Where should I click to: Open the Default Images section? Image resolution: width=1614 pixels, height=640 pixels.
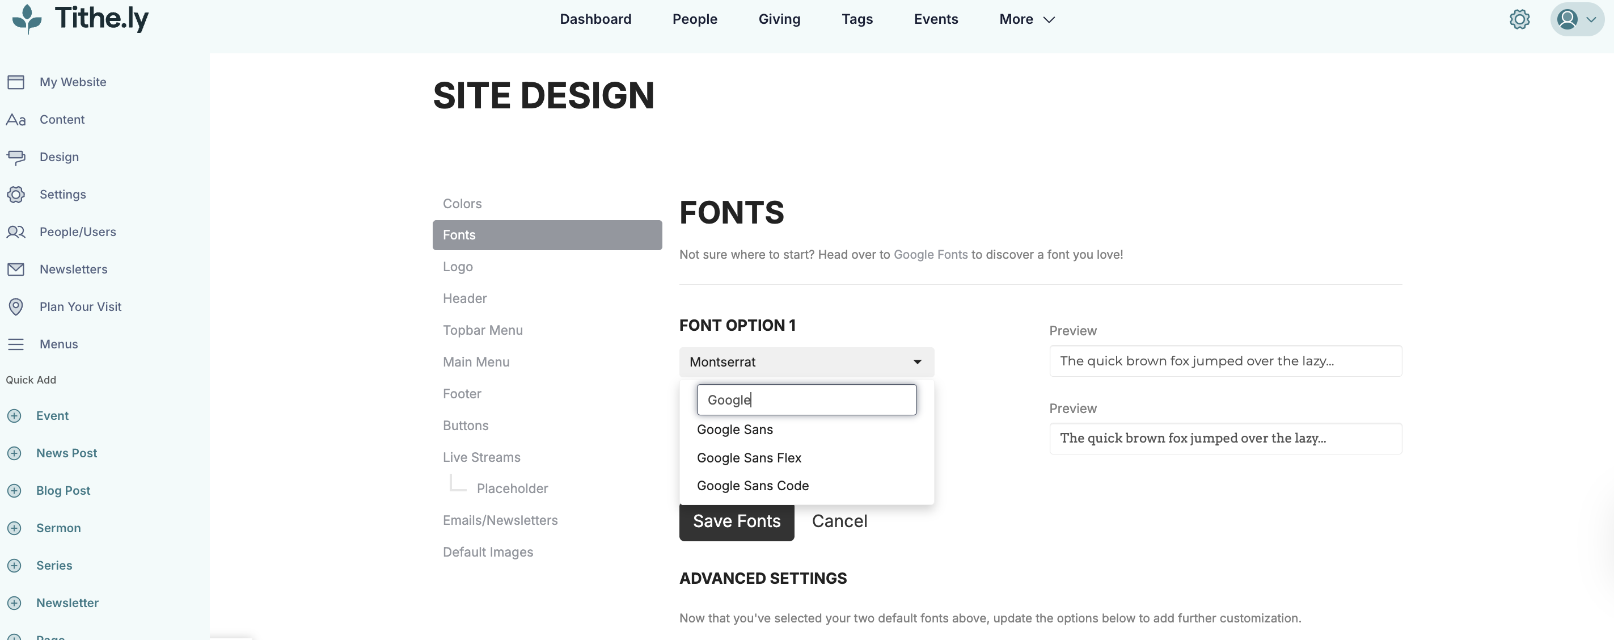coord(488,552)
